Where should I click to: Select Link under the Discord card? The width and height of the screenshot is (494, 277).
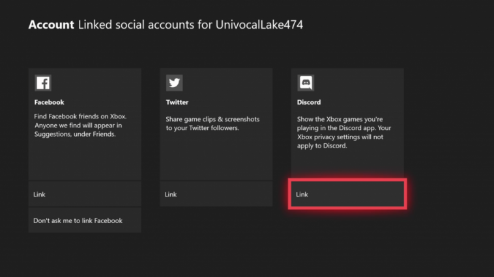click(x=347, y=194)
